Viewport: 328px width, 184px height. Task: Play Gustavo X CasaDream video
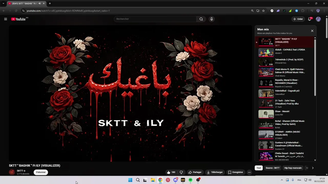284,145
